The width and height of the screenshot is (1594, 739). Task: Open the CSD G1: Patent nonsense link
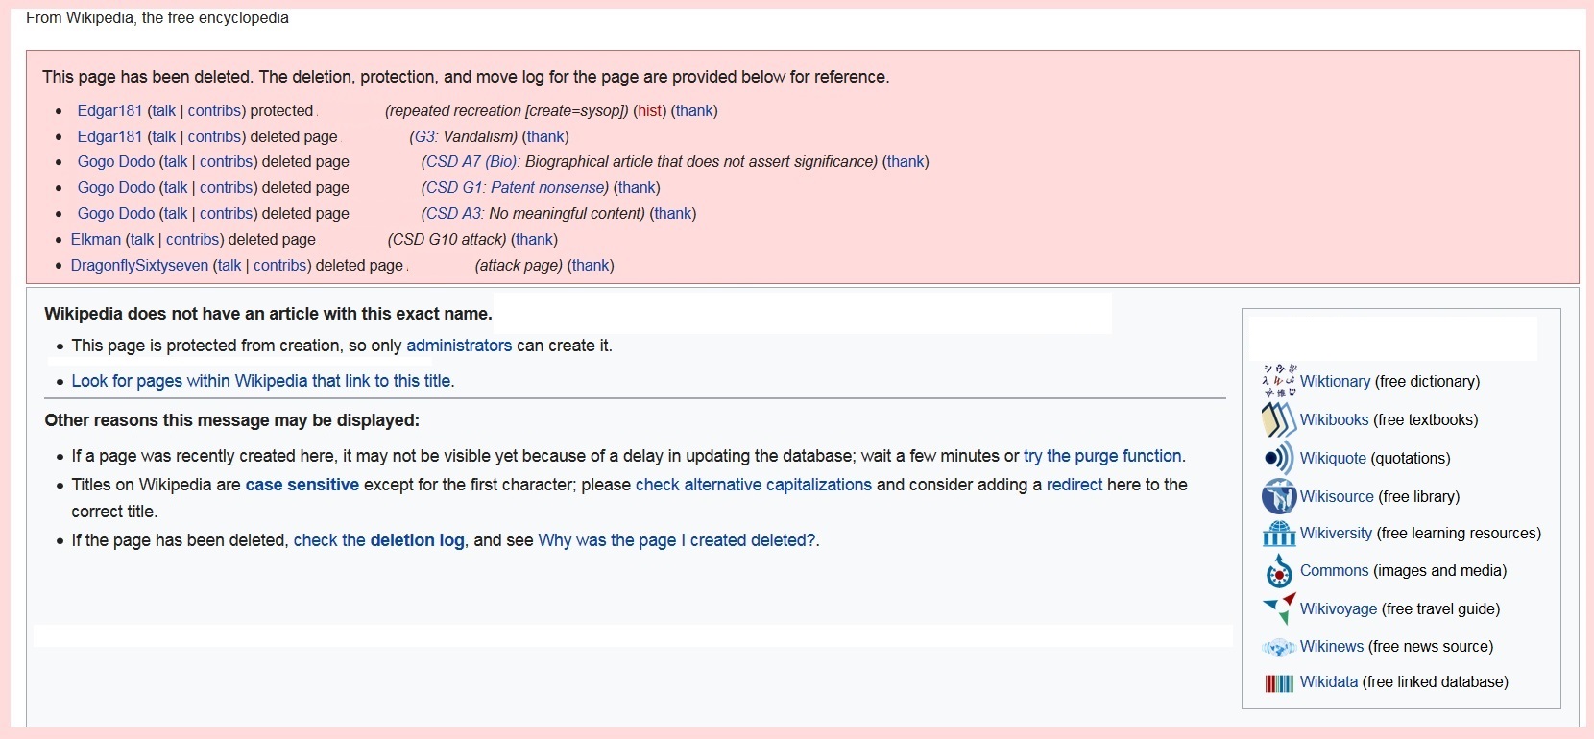tap(515, 187)
